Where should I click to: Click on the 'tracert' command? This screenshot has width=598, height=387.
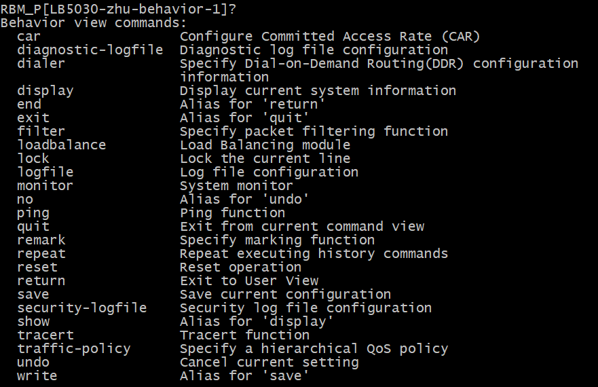(x=45, y=335)
